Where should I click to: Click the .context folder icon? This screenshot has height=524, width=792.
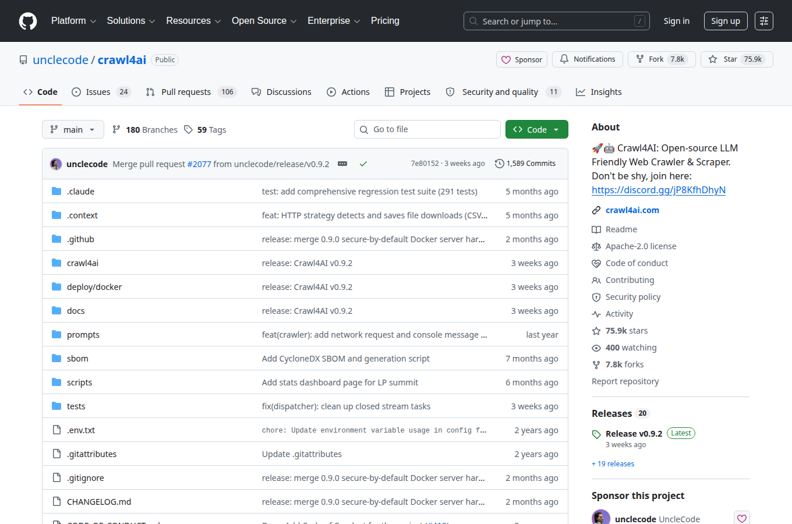click(56, 215)
